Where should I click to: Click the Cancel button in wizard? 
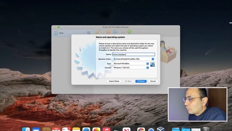[153, 81]
